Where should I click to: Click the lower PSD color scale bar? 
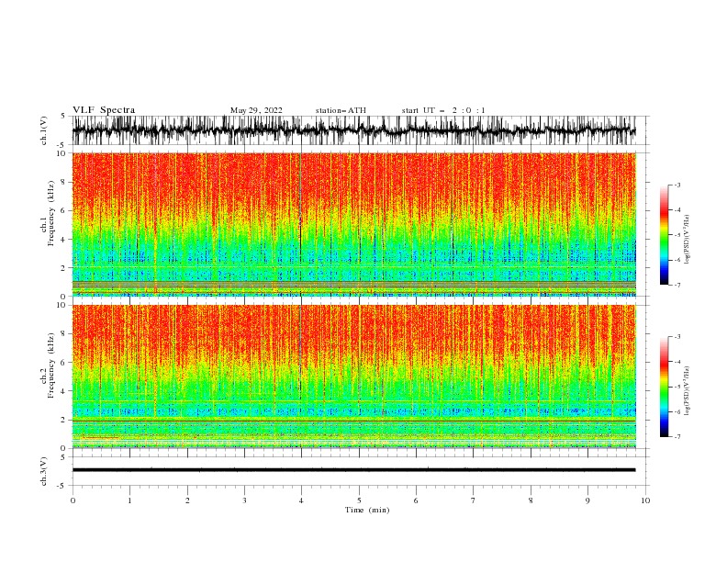664,387
